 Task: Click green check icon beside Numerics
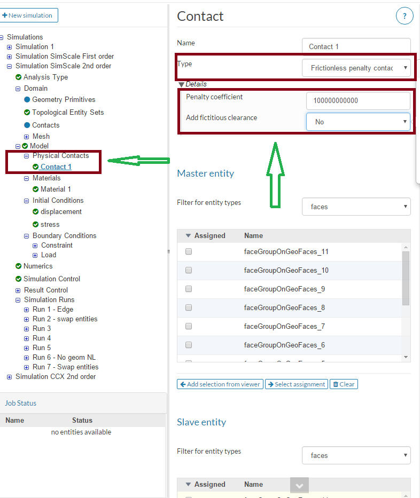[19, 266]
